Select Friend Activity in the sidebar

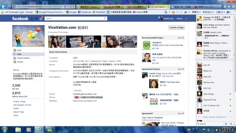click(23, 58)
